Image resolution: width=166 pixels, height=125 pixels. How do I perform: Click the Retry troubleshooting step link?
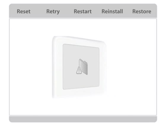tap(53, 12)
